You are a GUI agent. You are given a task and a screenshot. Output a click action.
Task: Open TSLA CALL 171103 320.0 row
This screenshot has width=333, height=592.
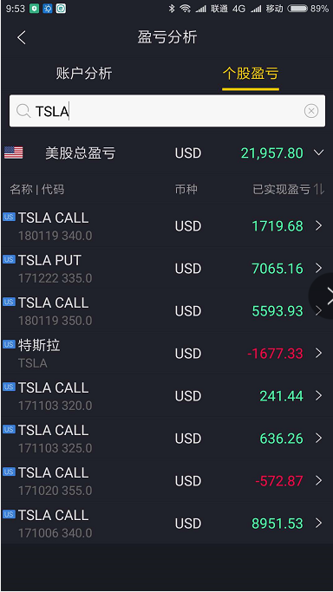[x=166, y=395]
